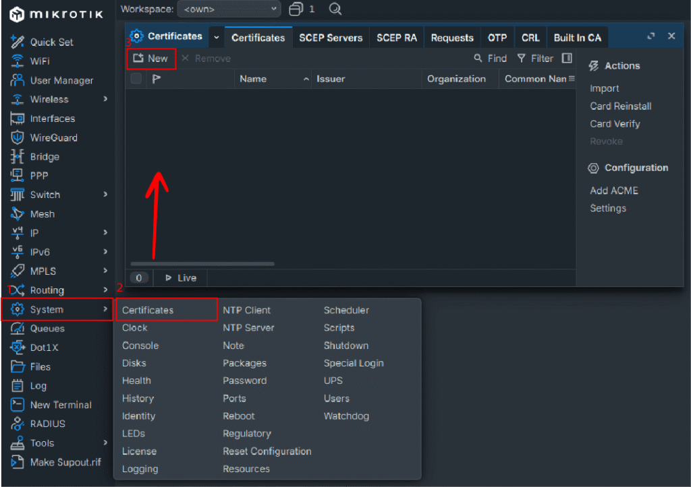Click the WireGuard shield icon
This screenshot has height=487, width=691.
(x=17, y=137)
